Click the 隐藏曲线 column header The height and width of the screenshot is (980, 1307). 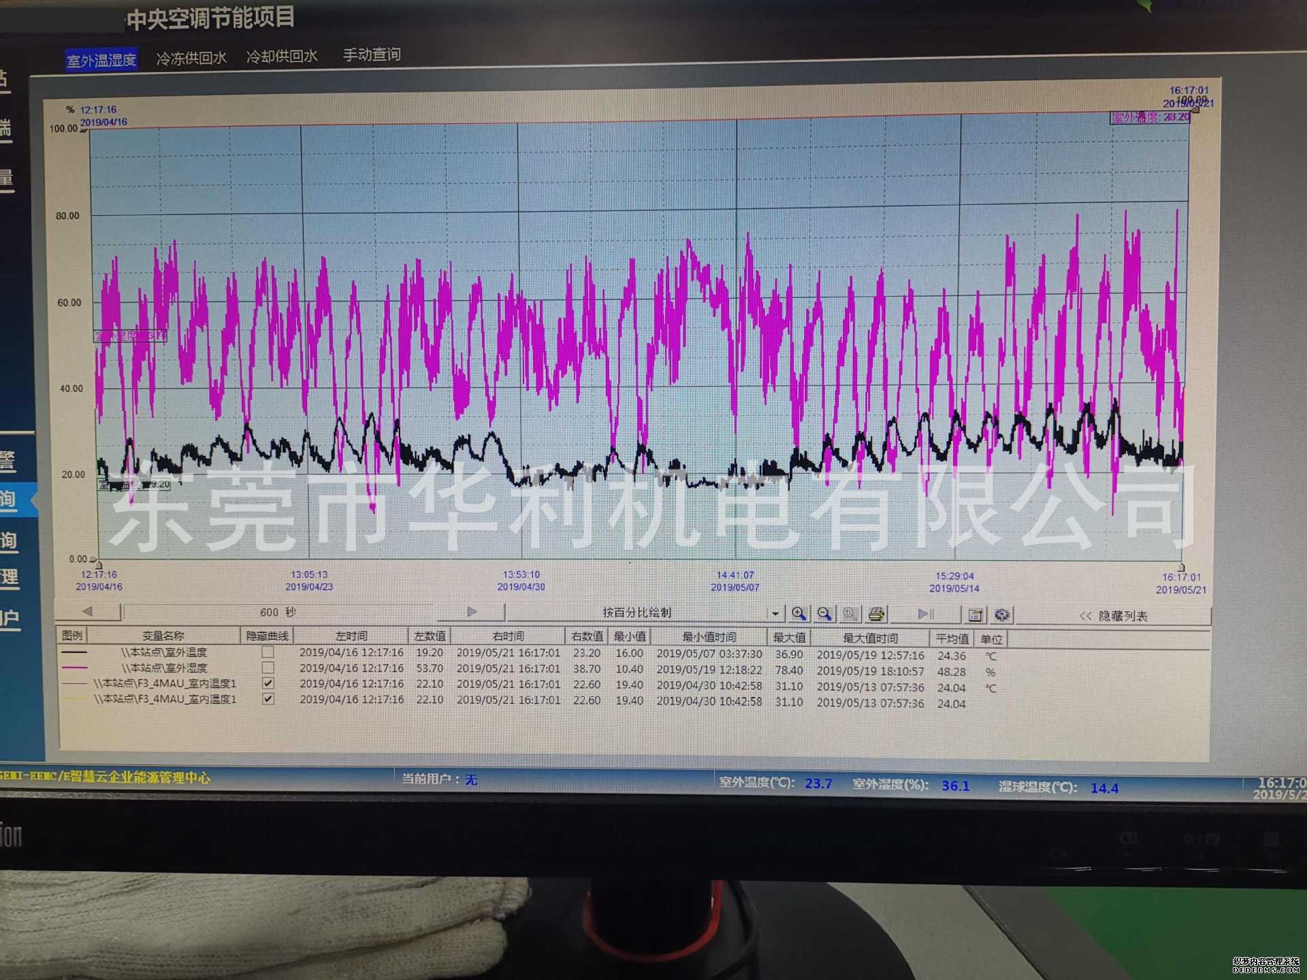267,636
